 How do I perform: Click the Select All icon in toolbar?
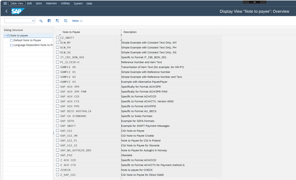coord(49,21)
